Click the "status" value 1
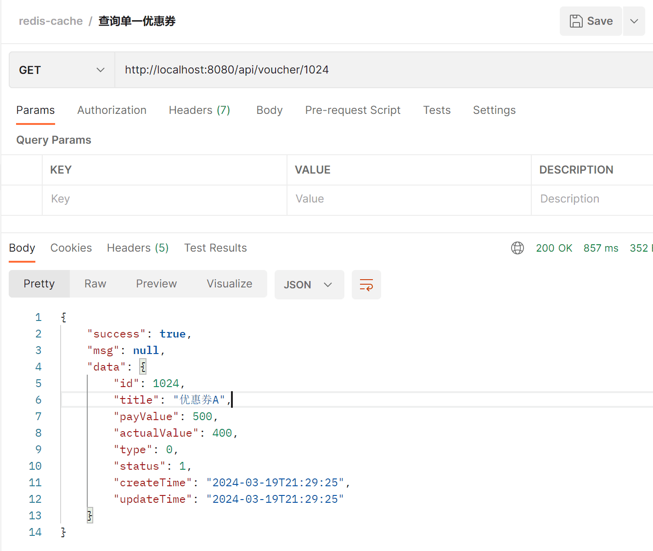The height and width of the screenshot is (551, 653). point(183,466)
